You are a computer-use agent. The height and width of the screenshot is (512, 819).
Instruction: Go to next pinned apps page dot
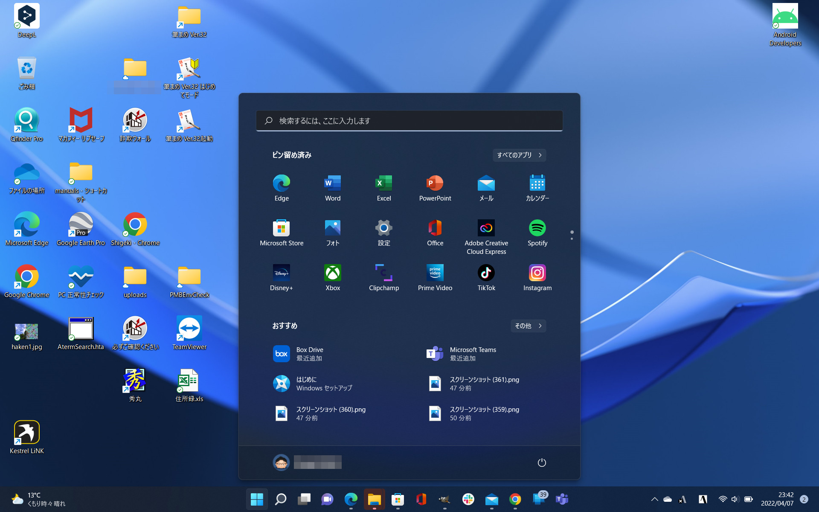pos(572,239)
